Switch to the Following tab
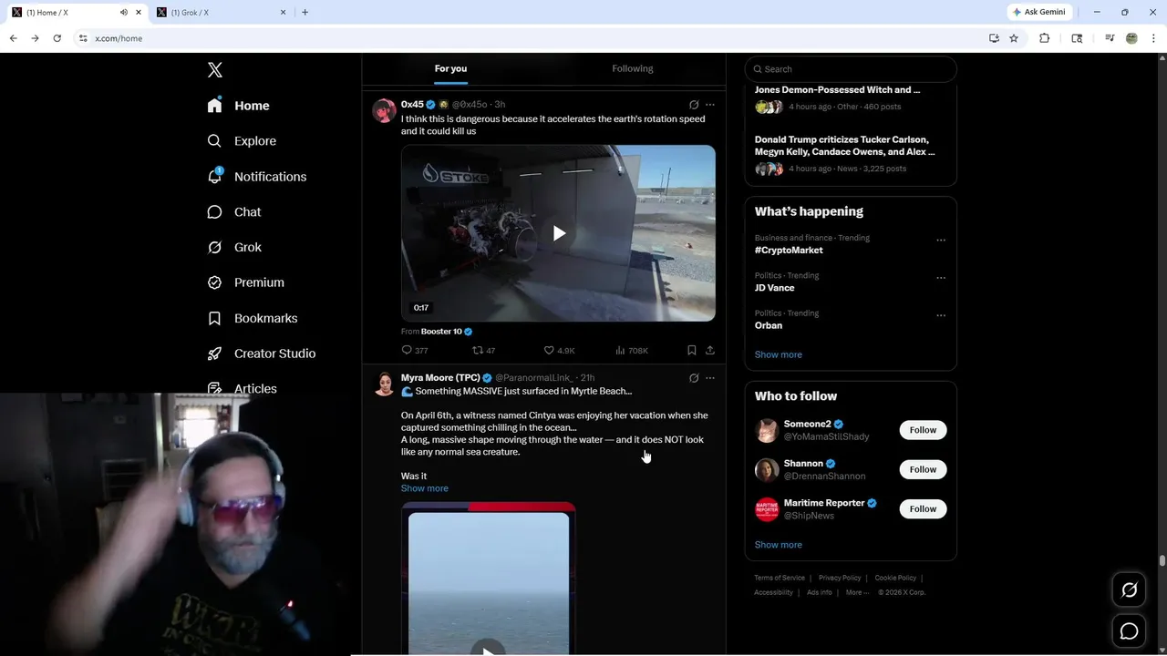 pos(633,68)
